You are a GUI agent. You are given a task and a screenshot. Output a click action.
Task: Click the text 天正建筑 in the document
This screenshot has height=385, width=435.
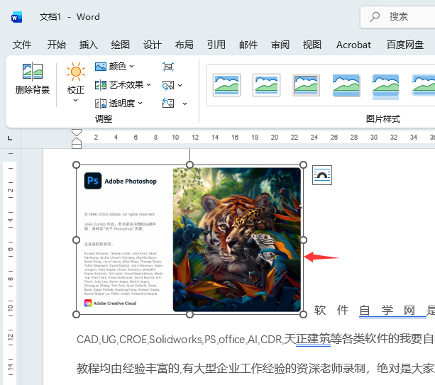pos(307,339)
